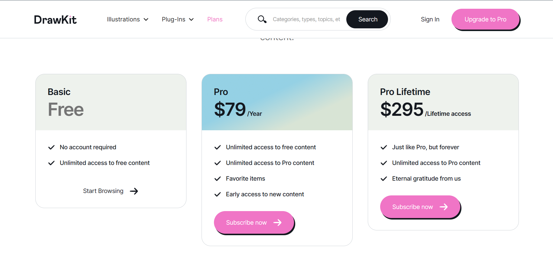Click checkmark beside Just like Pro, but forever

tap(384, 147)
